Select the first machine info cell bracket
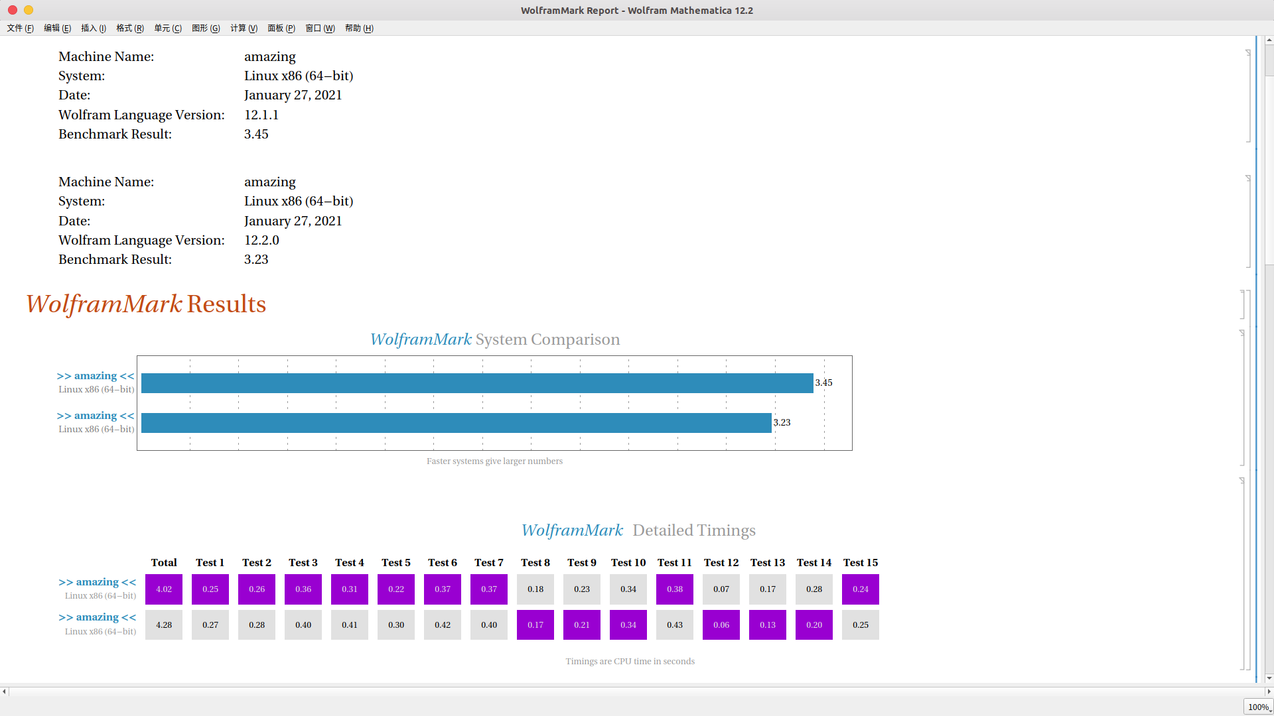 1248,96
